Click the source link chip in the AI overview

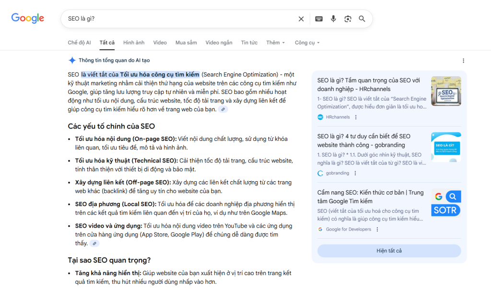coord(223,109)
